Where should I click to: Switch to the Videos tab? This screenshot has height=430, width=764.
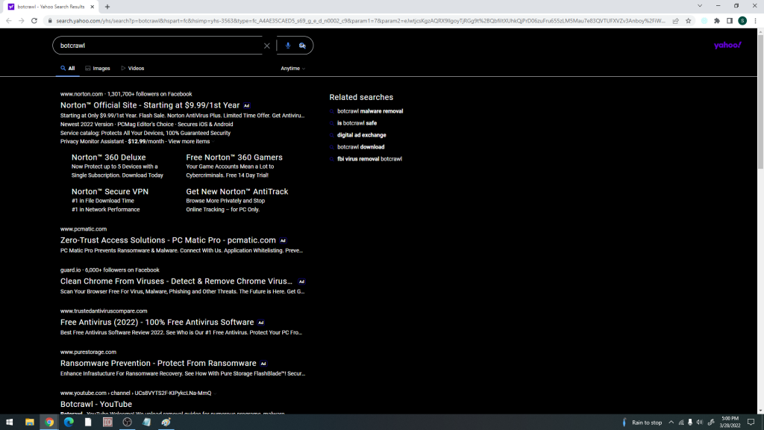tap(133, 69)
